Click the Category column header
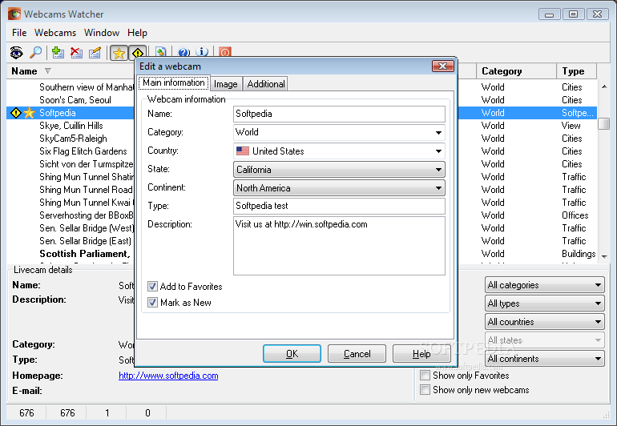The image size is (617, 426). tap(516, 71)
